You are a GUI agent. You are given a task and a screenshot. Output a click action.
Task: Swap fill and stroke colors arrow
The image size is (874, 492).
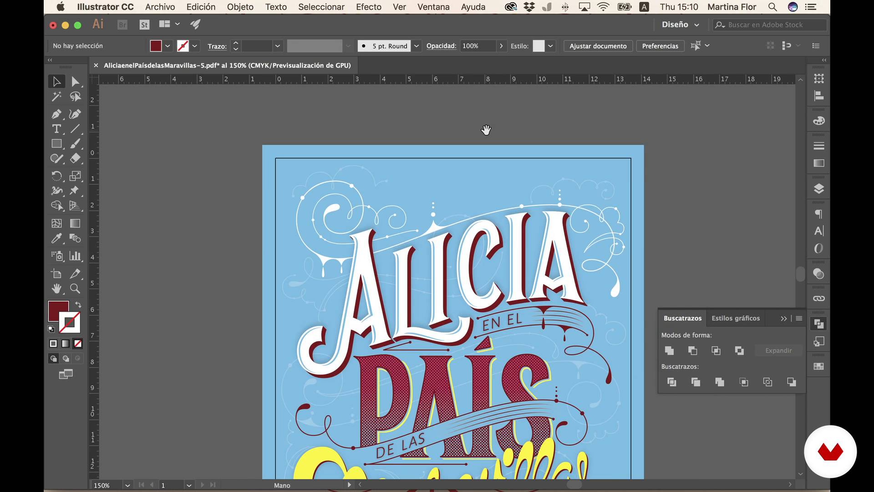(x=78, y=304)
